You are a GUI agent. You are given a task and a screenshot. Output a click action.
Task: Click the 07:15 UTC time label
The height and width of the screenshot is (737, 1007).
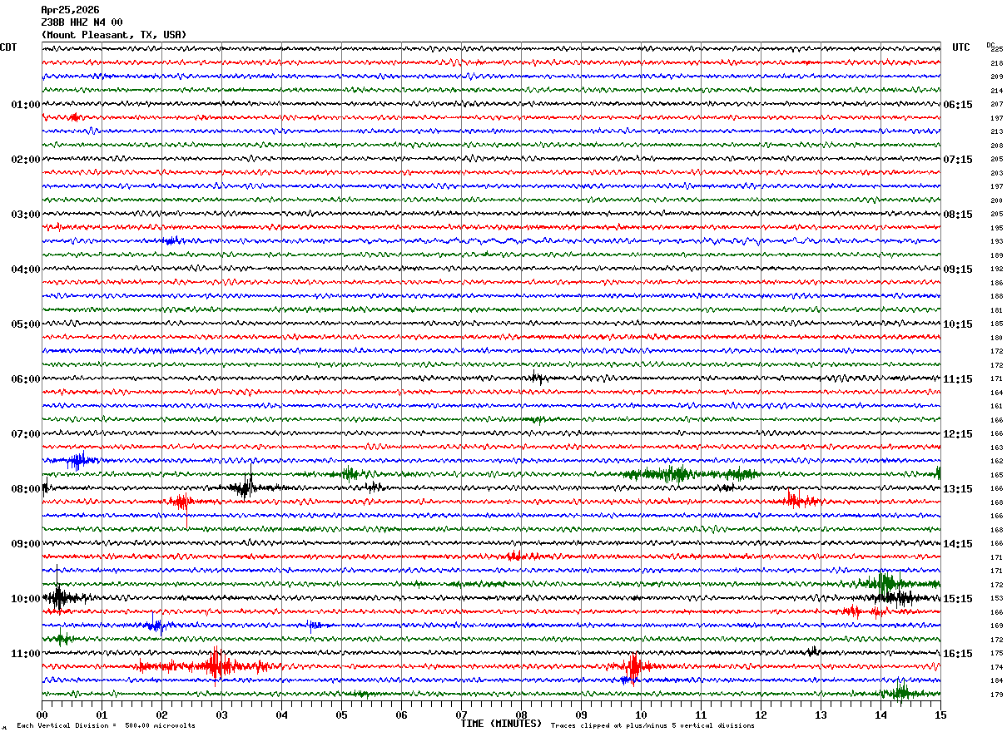point(958,160)
